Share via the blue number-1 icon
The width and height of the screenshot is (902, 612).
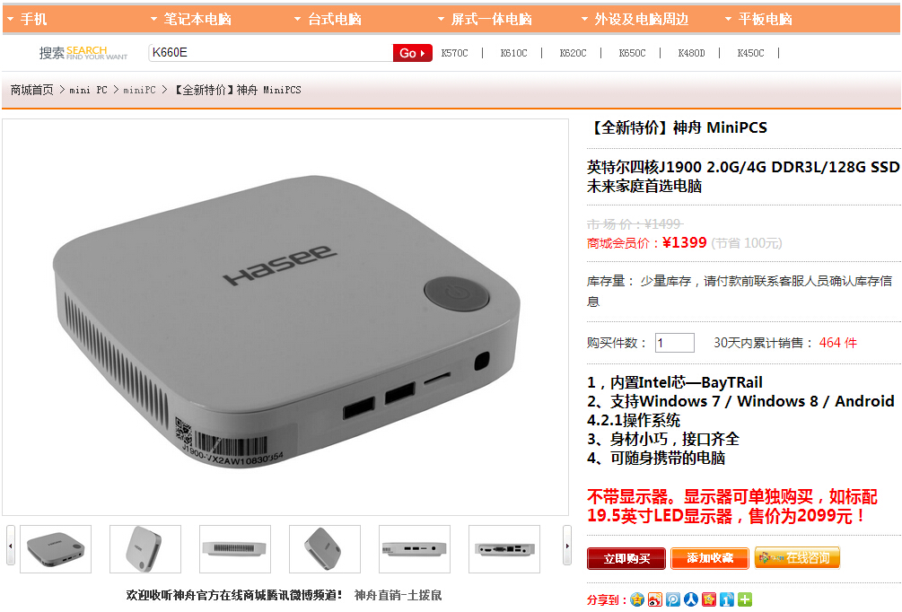pos(727,599)
